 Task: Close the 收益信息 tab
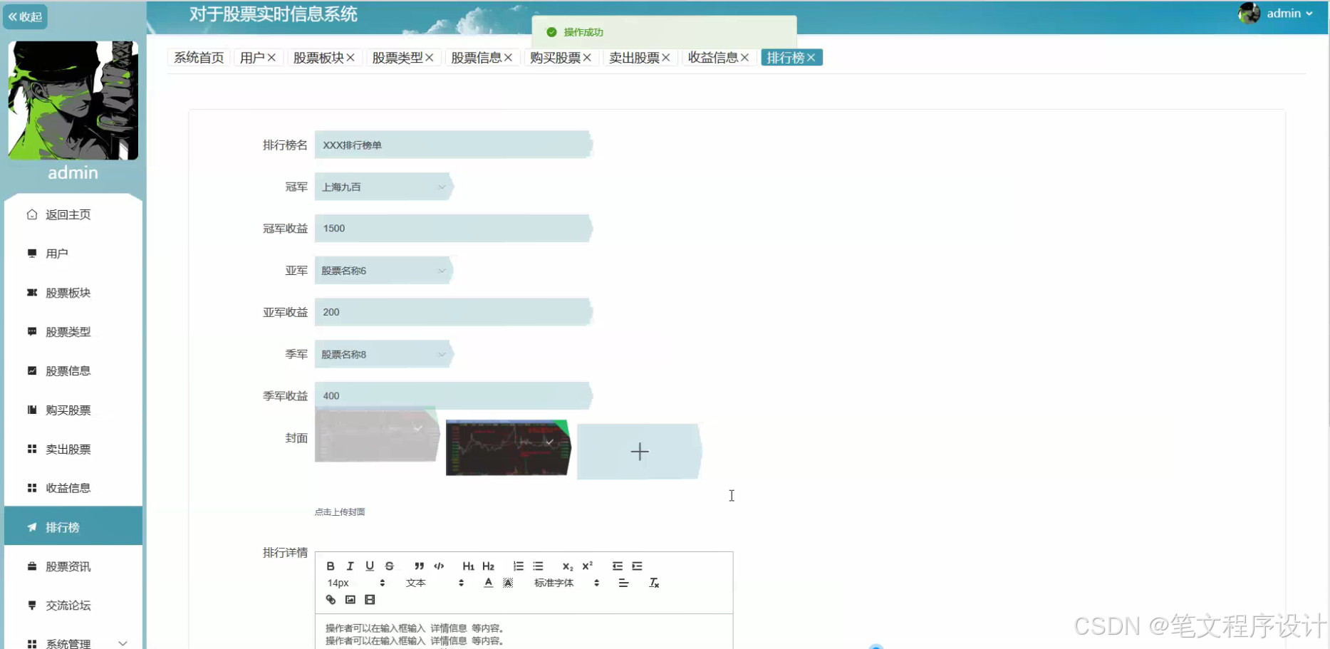tap(744, 58)
